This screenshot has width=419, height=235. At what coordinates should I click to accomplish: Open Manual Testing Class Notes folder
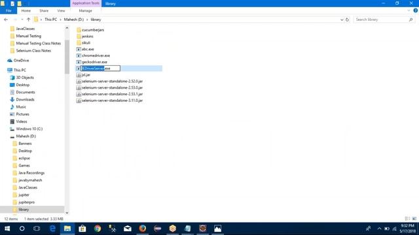[38, 43]
